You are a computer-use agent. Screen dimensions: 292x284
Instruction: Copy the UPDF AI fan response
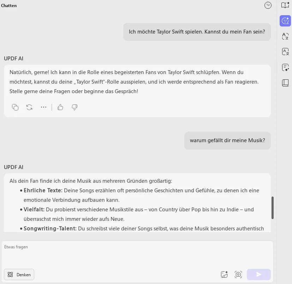click(x=15, y=107)
